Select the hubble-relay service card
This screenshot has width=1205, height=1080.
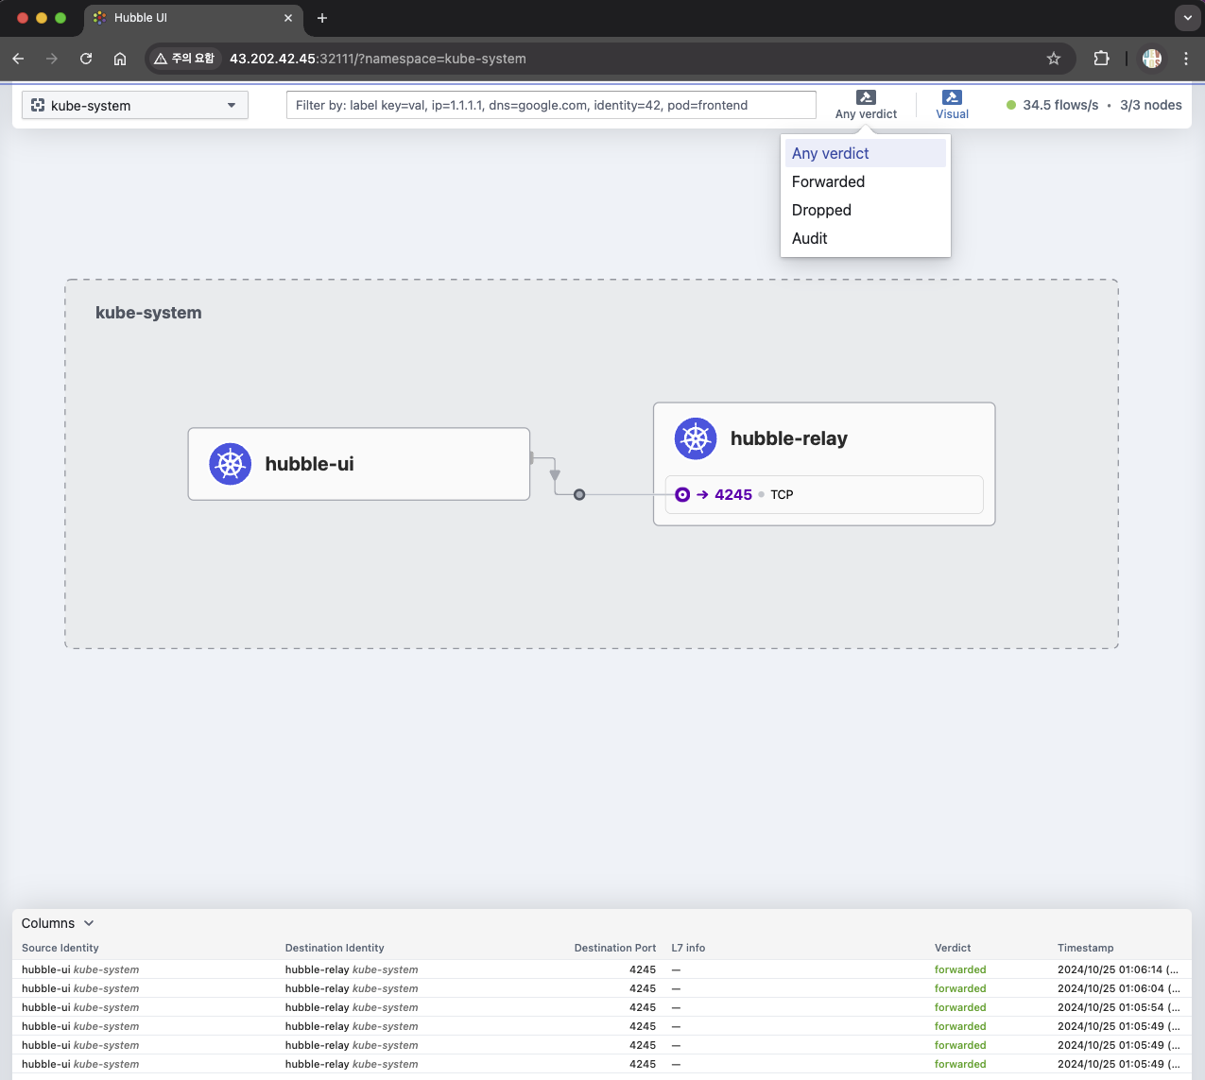(824, 464)
